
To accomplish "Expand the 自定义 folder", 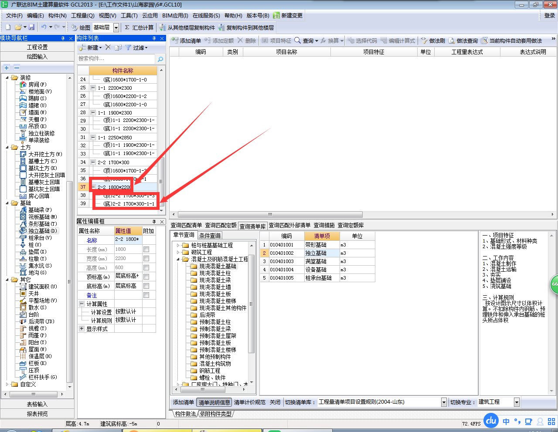I will tap(7, 384).
